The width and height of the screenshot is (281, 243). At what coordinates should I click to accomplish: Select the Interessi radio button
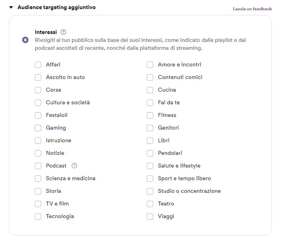[x=25, y=40]
